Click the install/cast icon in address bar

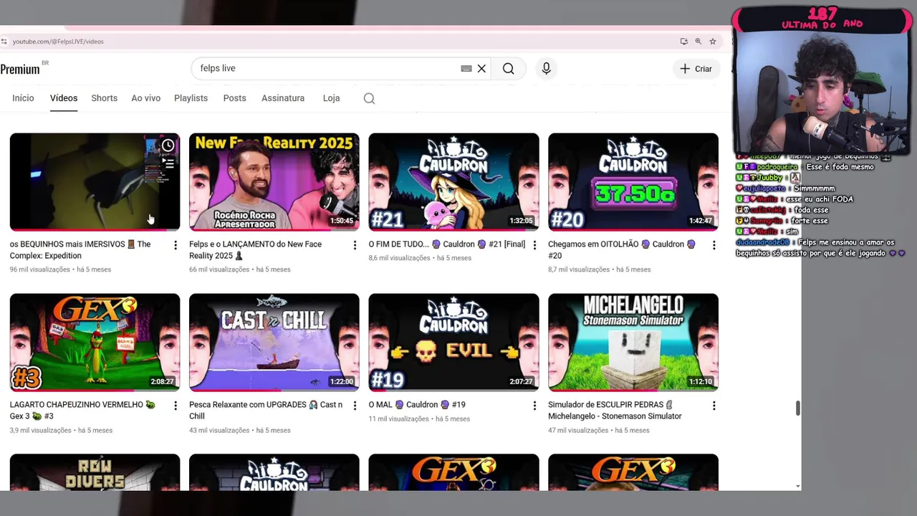[x=683, y=42]
